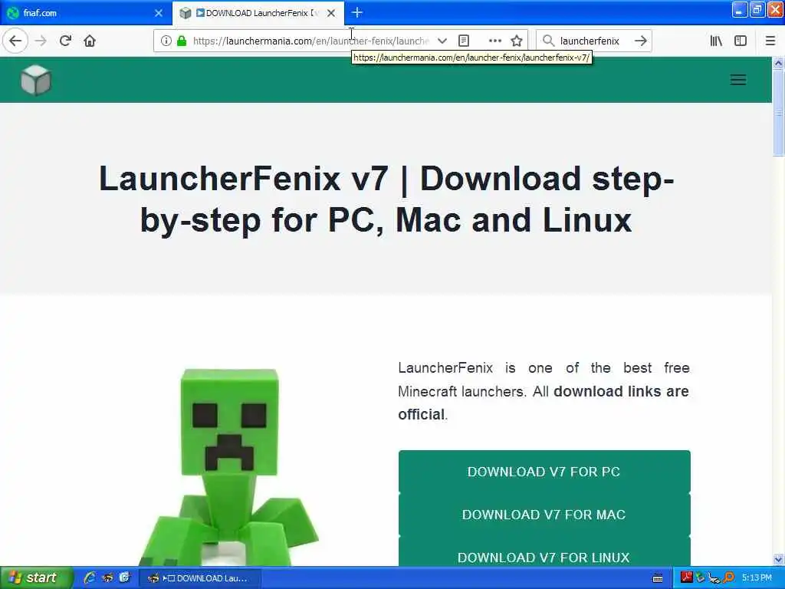Click the site cube logo

(36, 80)
